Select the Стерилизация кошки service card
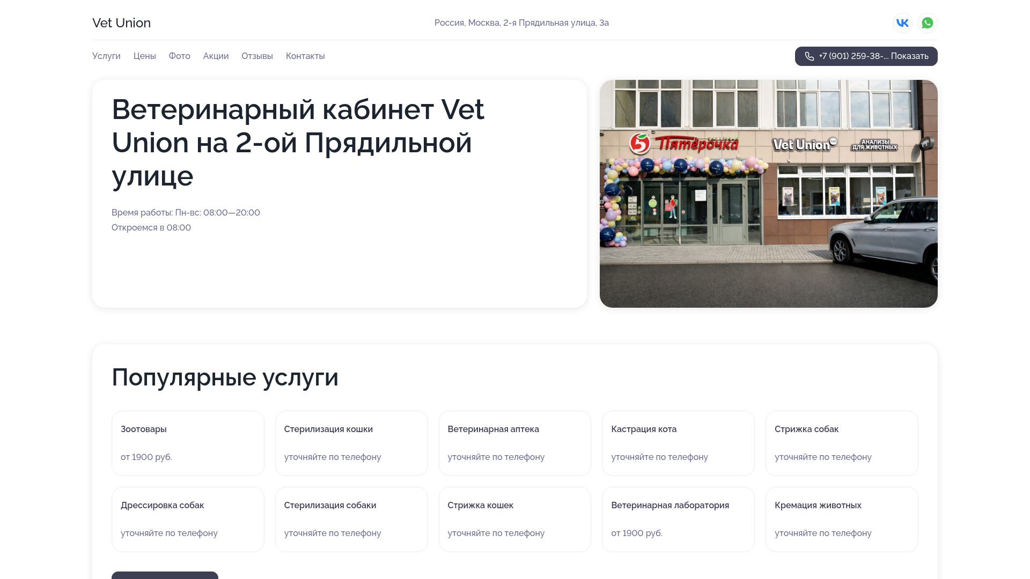Screen dimensions: 1030x579 [351, 443]
